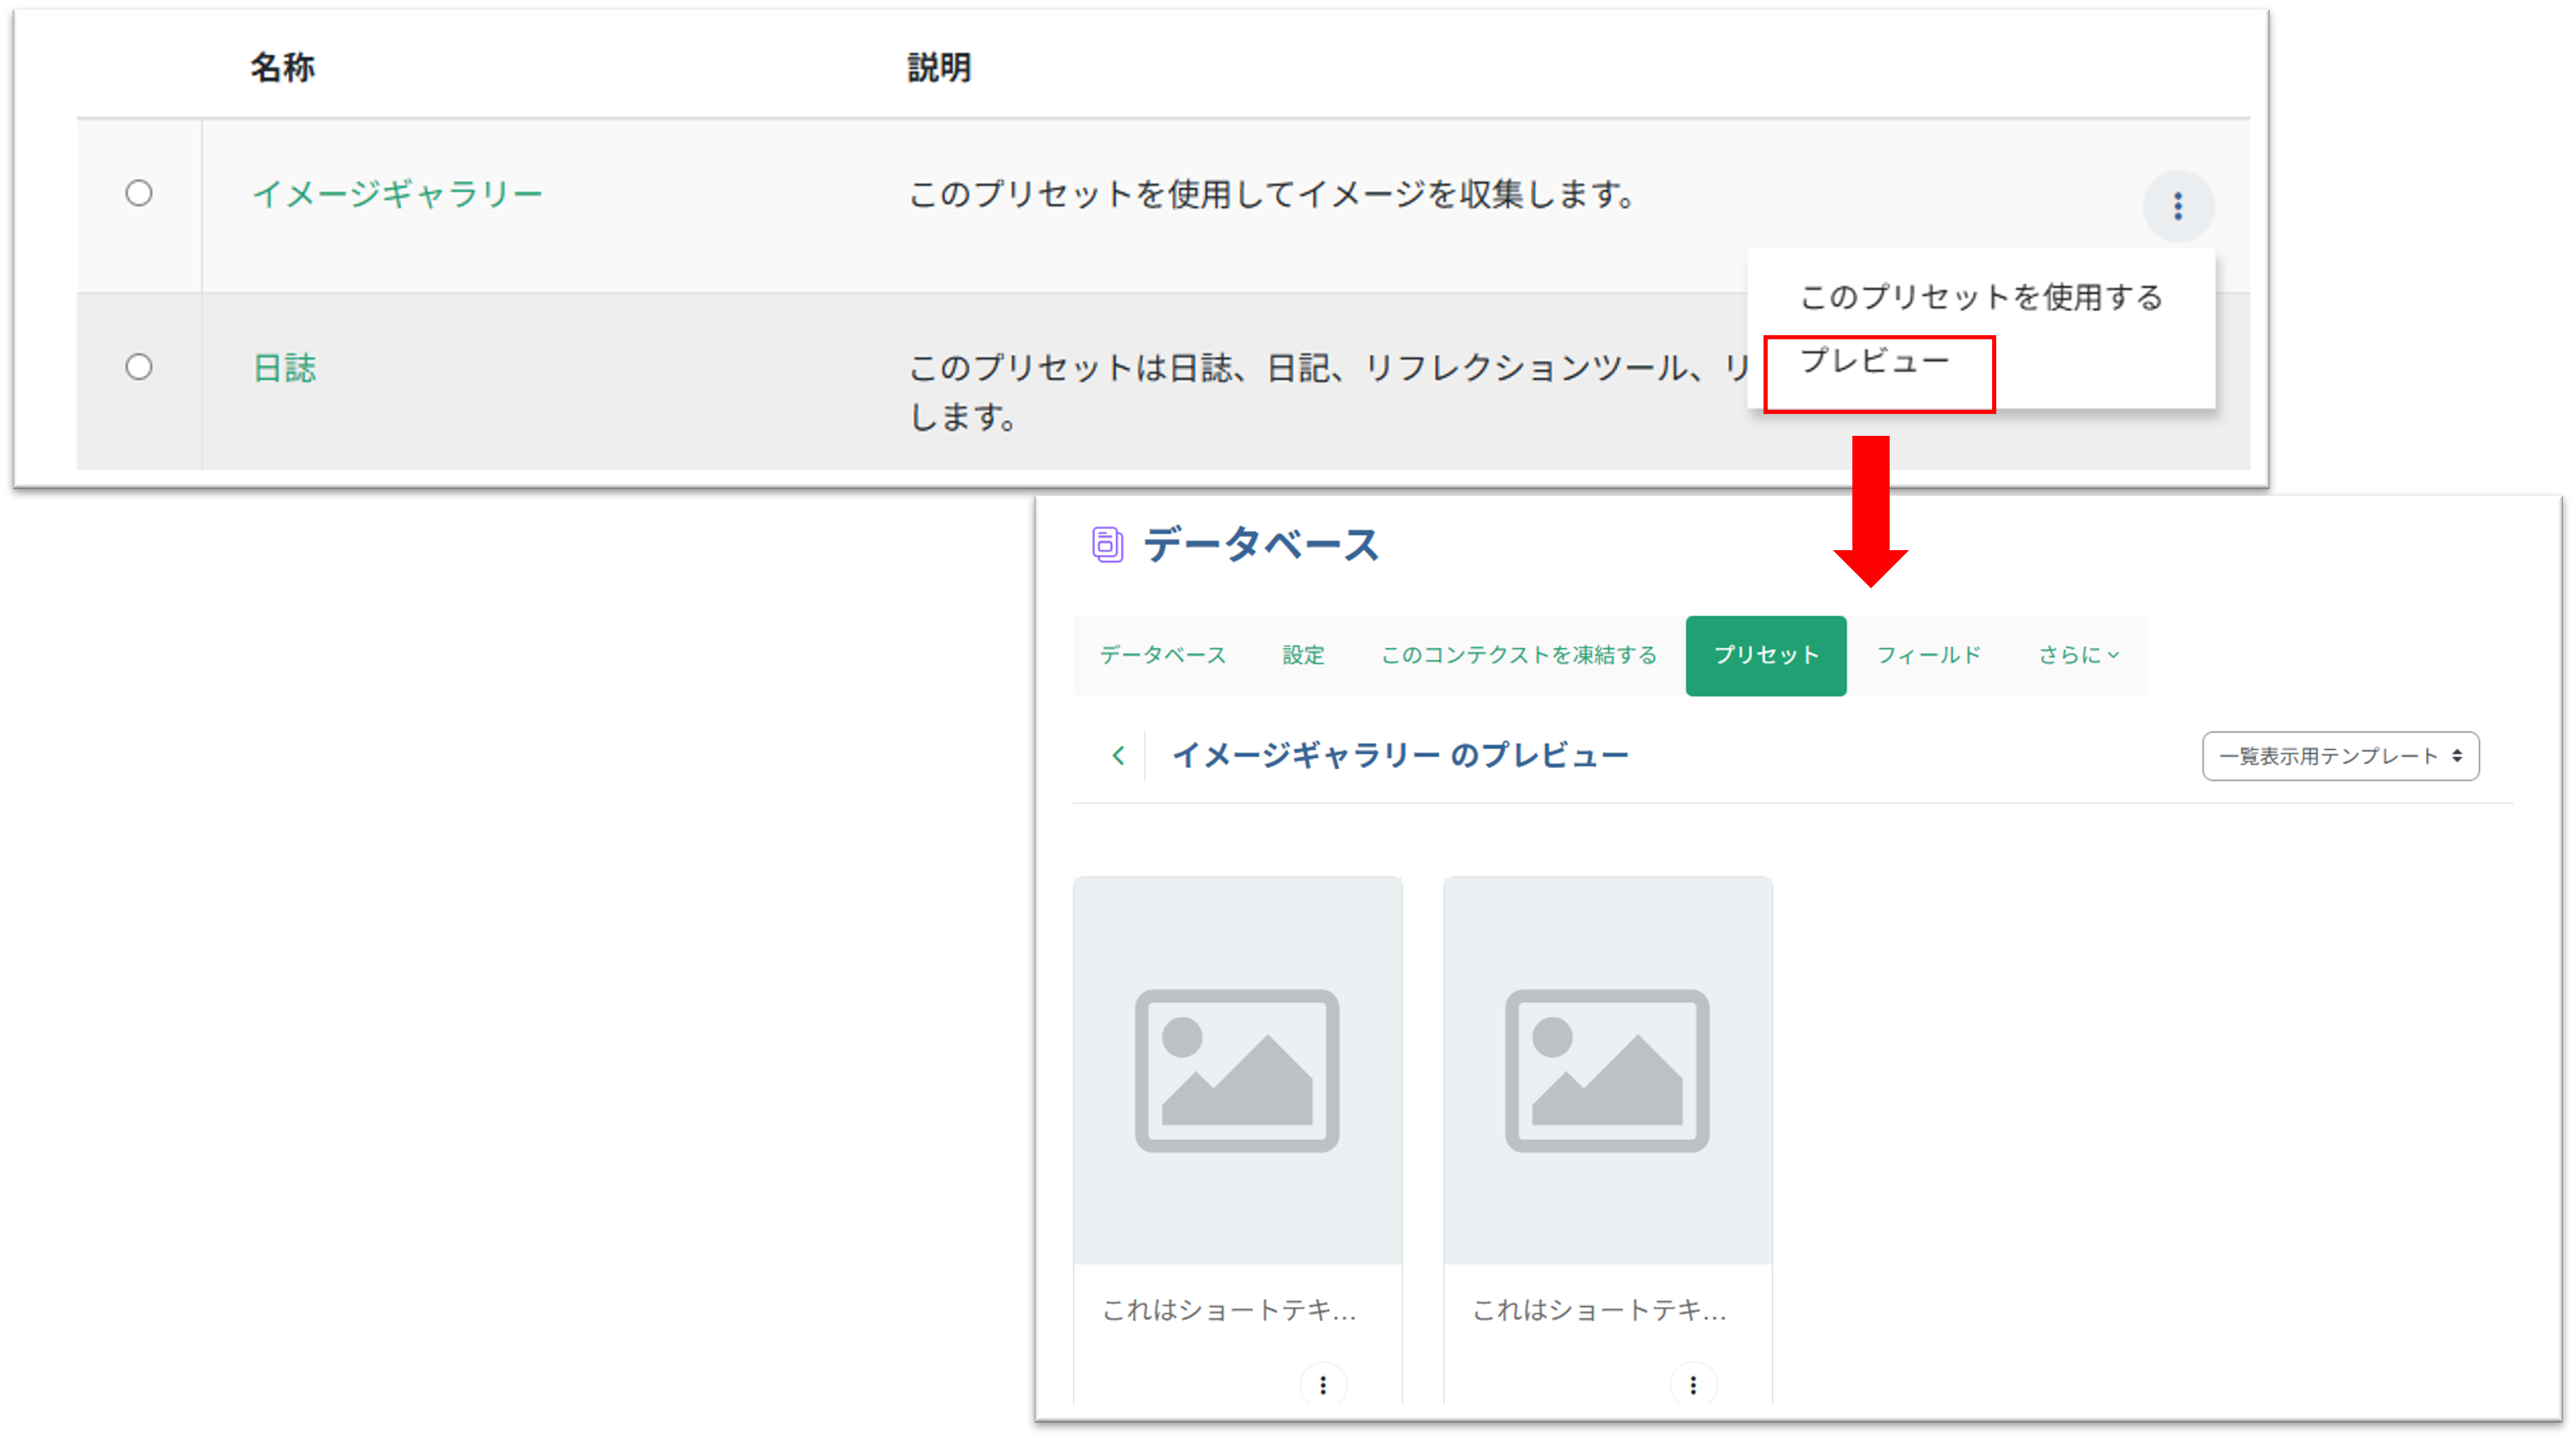This screenshot has width=2576, height=1439.
Task: Open the kebab menu for イメージギャラリー row
Action: point(2178,206)
